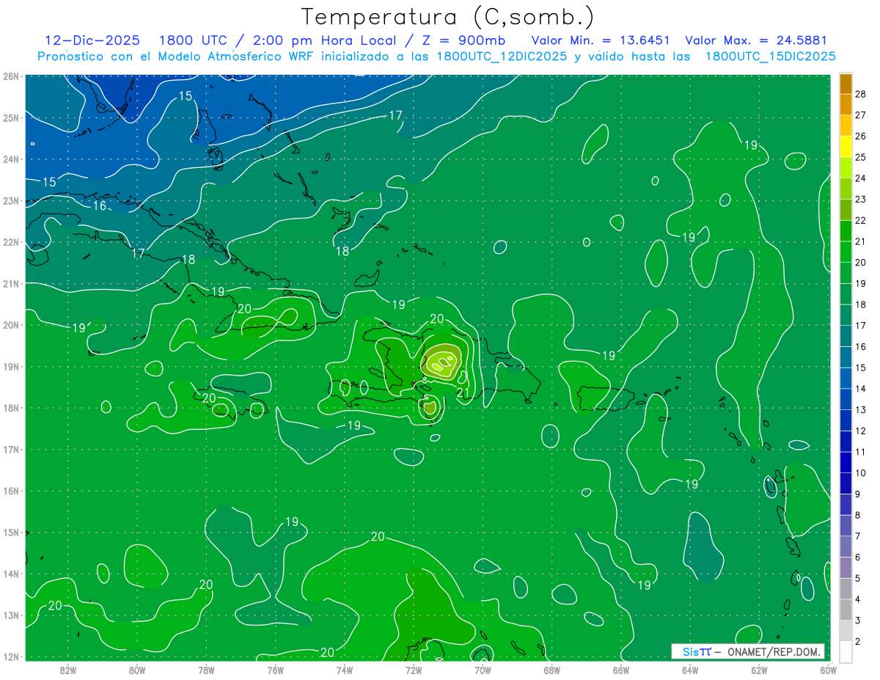
Task: Click the 60W longitude axis label
Action: point(828,669)
